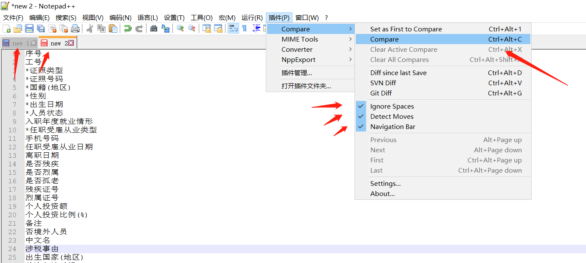The width and height of the screenshot is (586, 263).
Task: Open the 视图(V) menu
Action: (93, 18)
